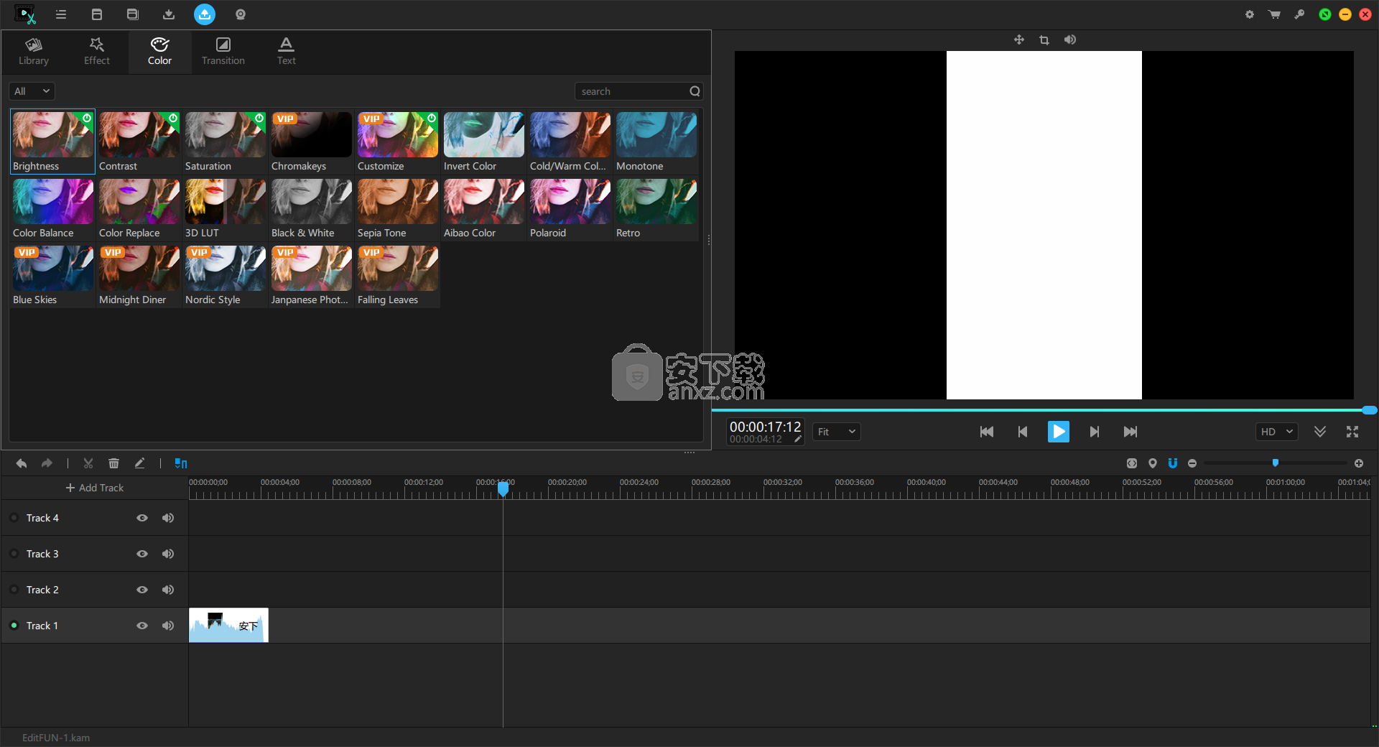Mute Track 2 with its speaker icon

click(168, 590)
